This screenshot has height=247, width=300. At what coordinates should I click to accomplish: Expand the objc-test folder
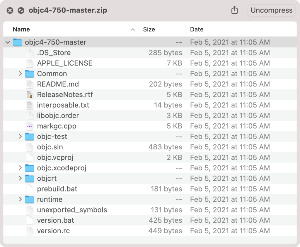point(20,137)
